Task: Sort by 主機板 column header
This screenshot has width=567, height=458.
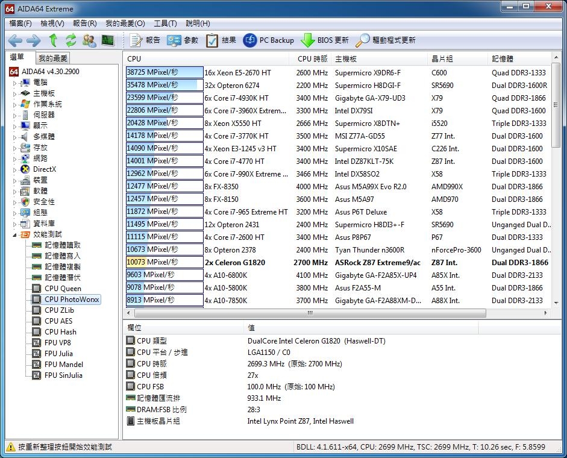Action: [x=378, y=58]
